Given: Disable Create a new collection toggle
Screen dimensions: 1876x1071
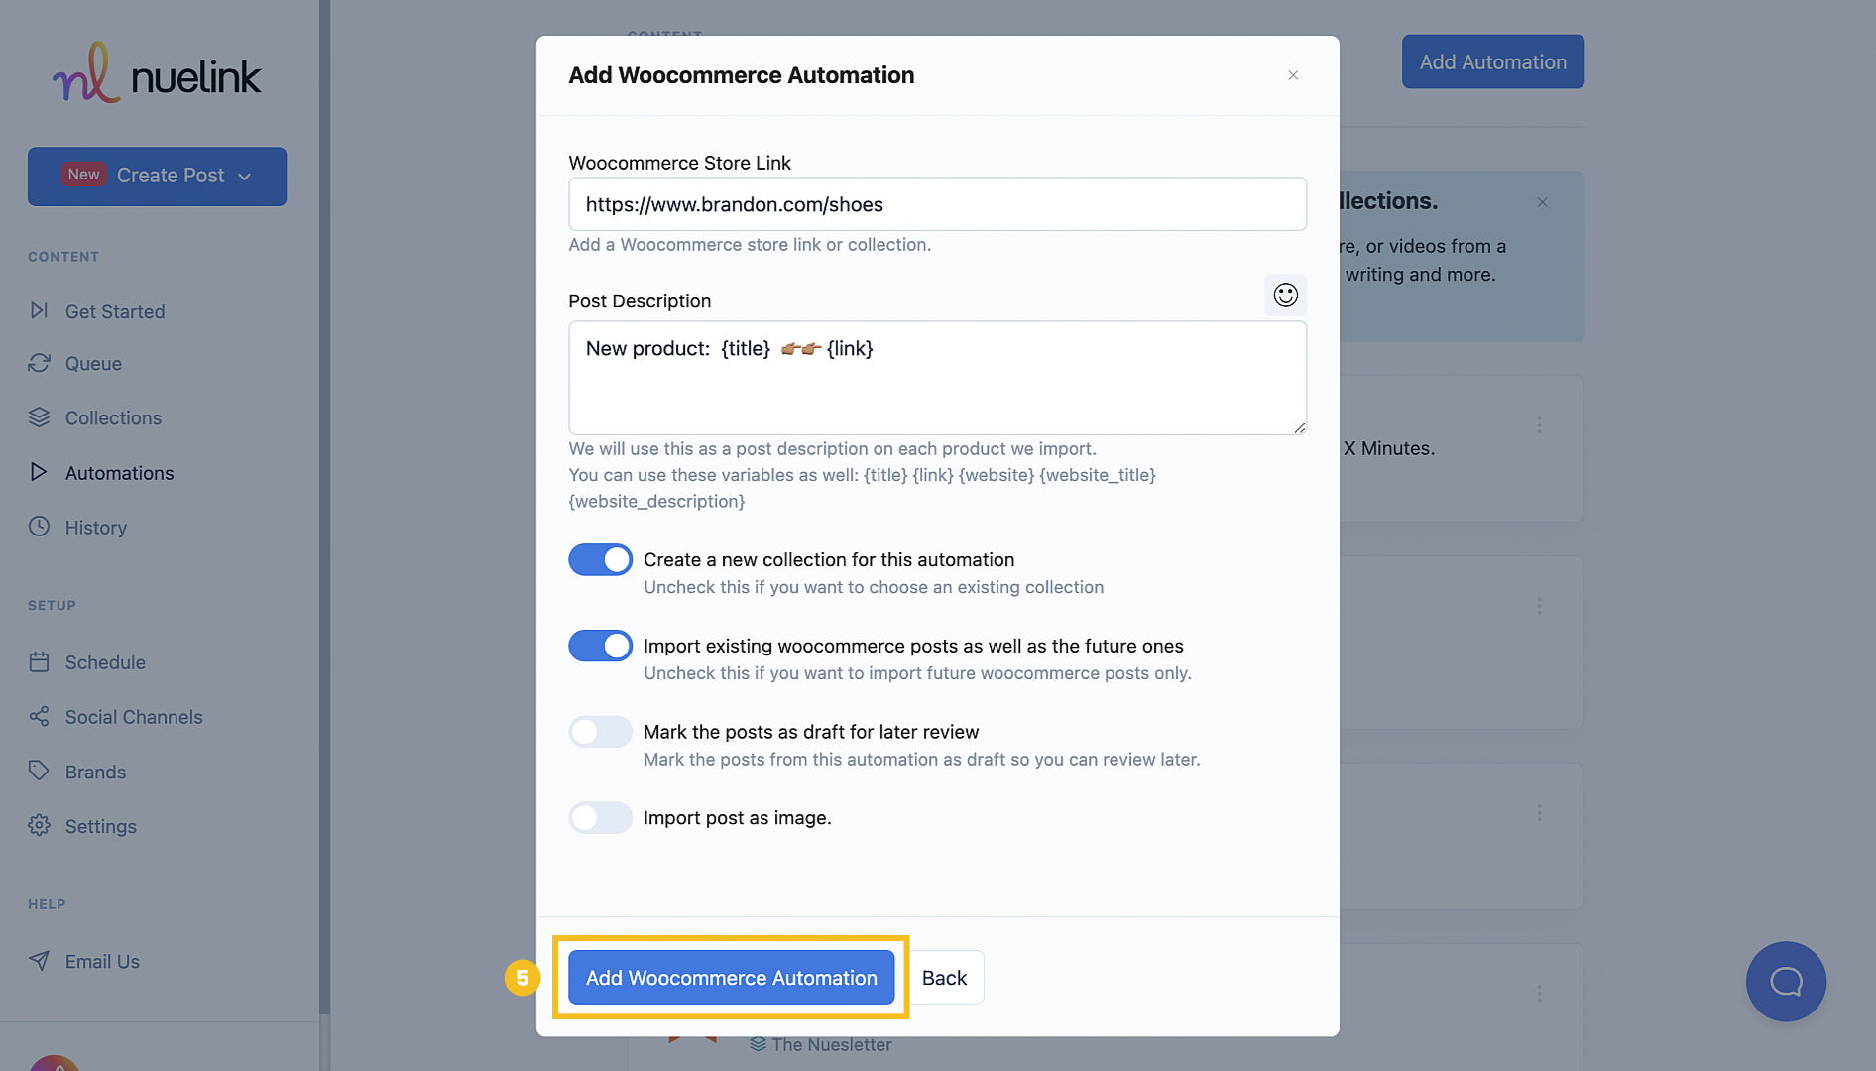Looking at the screenshot, I should pyautogui.click(x=600, y=559).
